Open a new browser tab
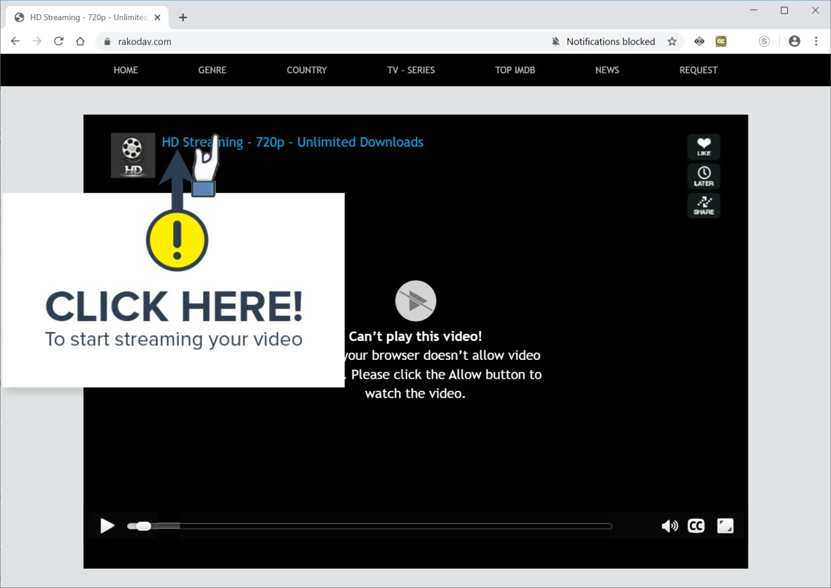This screenshot has width=831, height=588. [x=183, y=17]
